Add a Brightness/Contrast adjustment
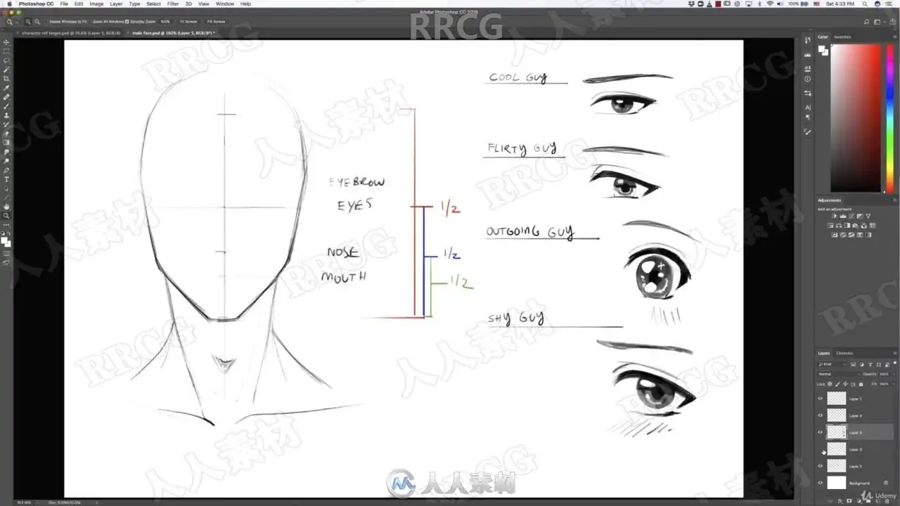 tap(834, 216)
